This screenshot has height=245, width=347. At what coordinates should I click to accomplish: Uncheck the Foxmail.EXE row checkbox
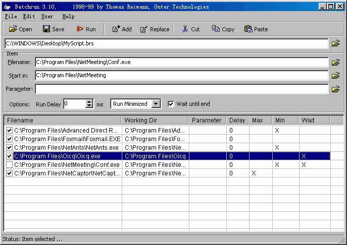point(10,139)
